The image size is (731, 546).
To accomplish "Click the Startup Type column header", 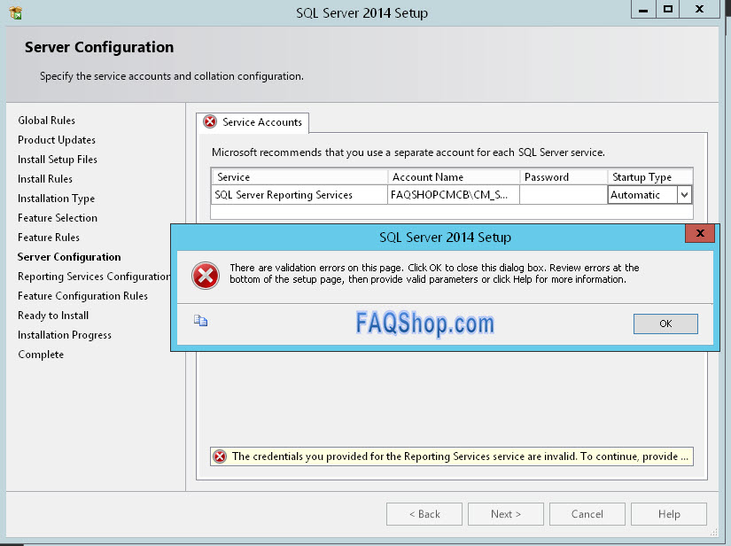I will click(642, 177).
